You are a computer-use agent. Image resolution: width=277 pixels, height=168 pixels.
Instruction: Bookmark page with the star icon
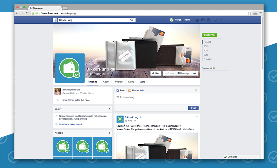coord(249,13)
